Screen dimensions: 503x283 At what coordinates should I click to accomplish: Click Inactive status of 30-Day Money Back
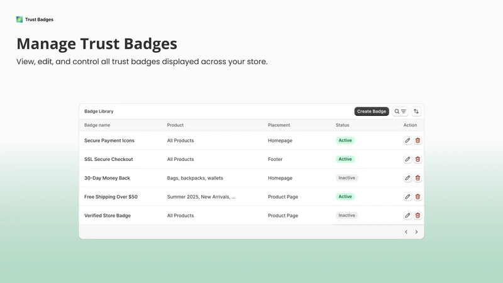click(347, 178)
